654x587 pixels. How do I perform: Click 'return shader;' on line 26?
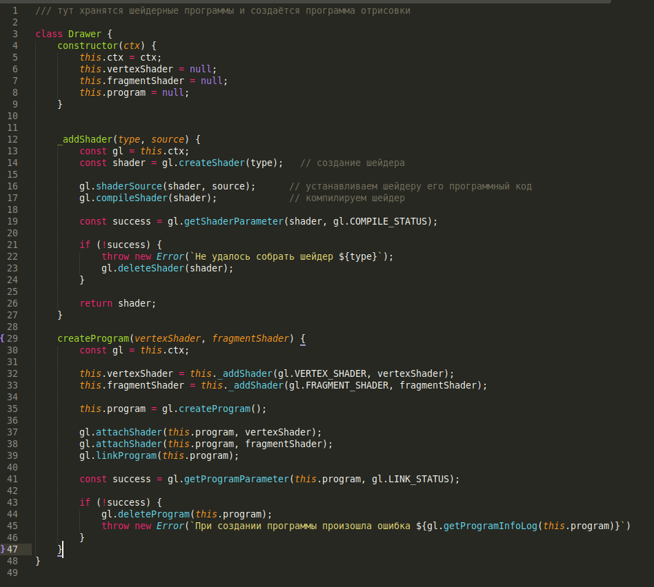point(118,304)
